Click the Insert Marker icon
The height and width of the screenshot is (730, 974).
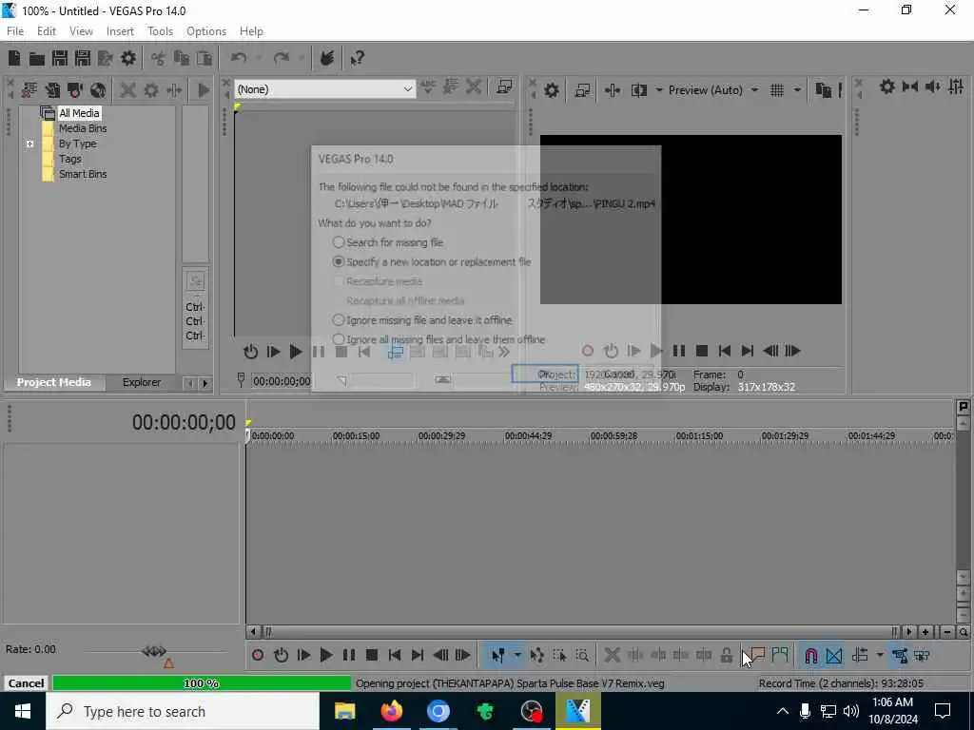point(756,655)
